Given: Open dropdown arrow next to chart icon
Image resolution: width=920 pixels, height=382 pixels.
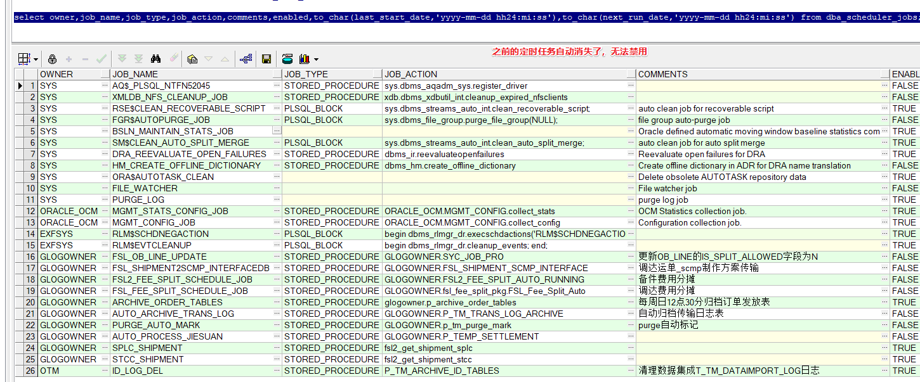Looking at the screenshot, I should (x=316, y=60).
